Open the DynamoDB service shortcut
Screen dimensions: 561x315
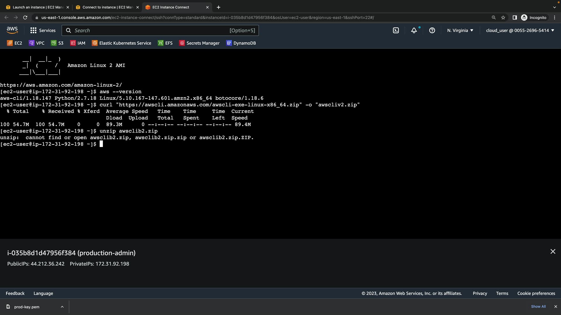click(241, 43)
